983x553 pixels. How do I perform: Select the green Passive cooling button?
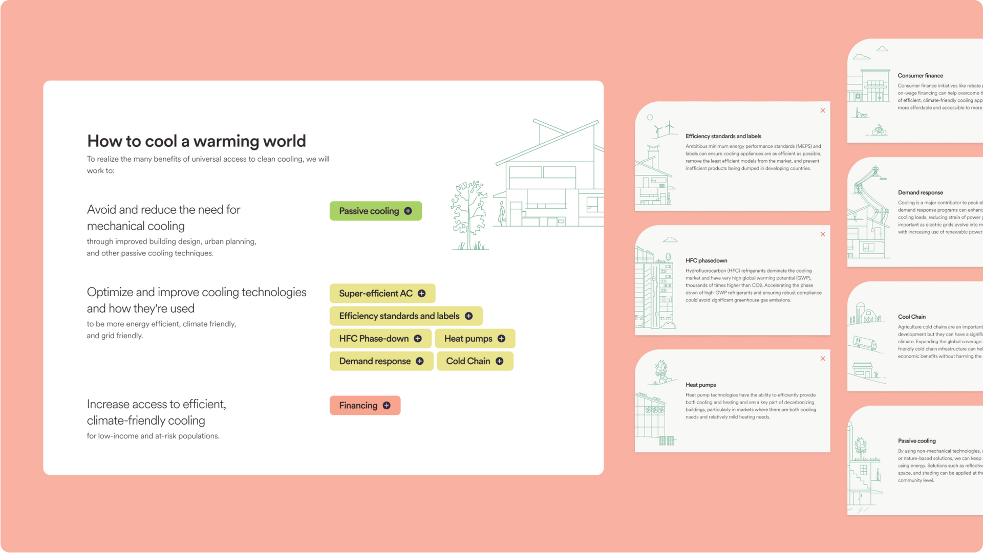369,211
